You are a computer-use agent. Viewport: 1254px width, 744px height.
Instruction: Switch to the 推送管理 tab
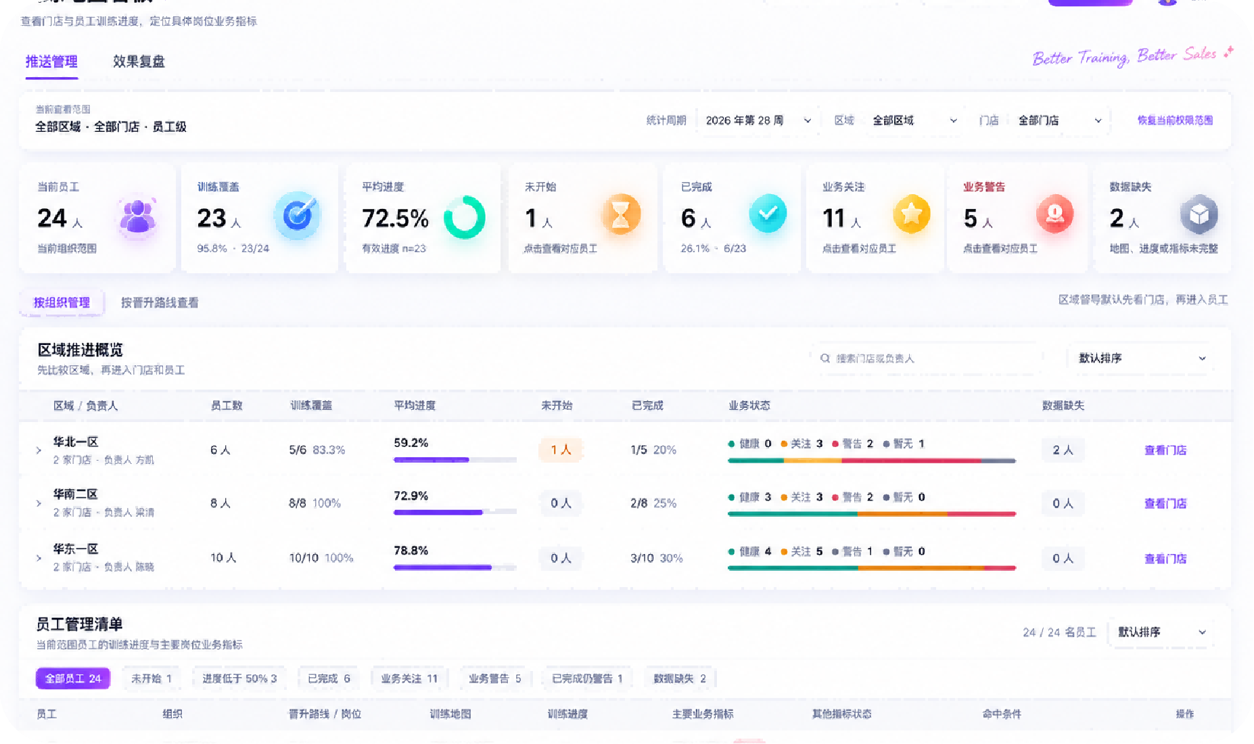[51, 62]
